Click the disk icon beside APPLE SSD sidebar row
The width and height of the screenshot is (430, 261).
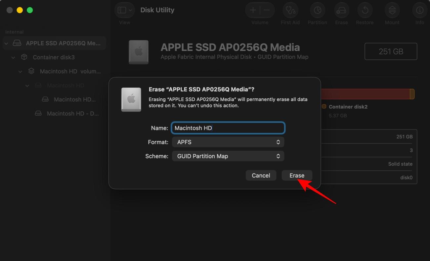pos(17,43)
